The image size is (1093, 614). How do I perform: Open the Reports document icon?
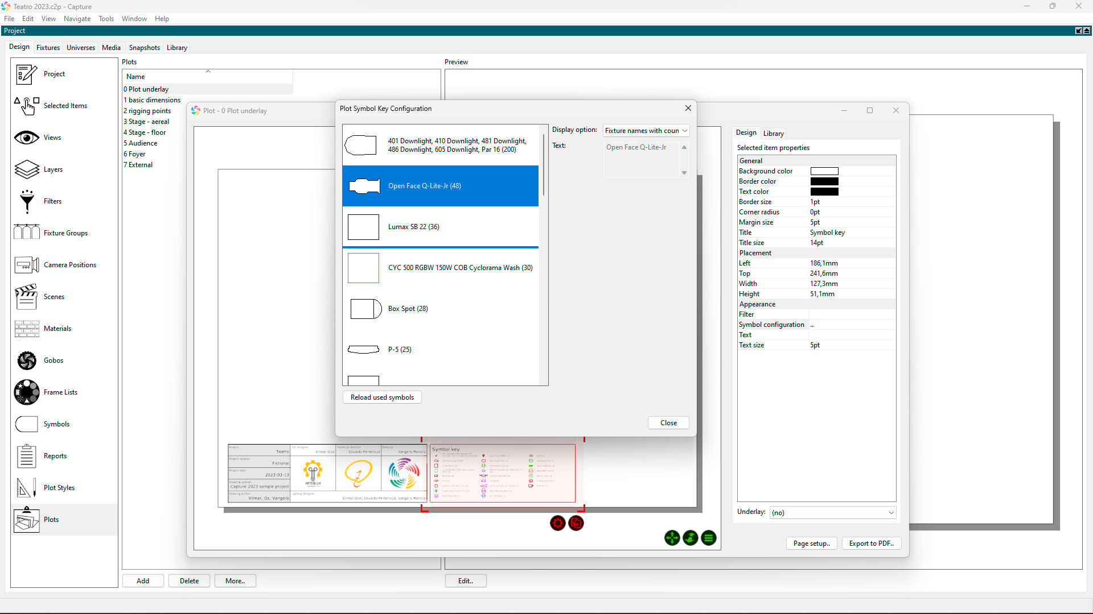tap(26, 456)
